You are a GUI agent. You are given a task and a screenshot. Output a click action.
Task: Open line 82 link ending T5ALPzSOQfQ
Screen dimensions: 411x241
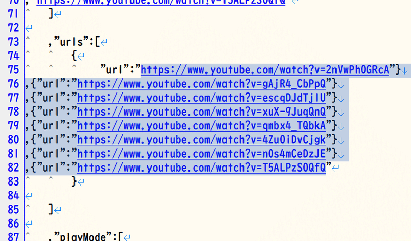coord(201,168)
